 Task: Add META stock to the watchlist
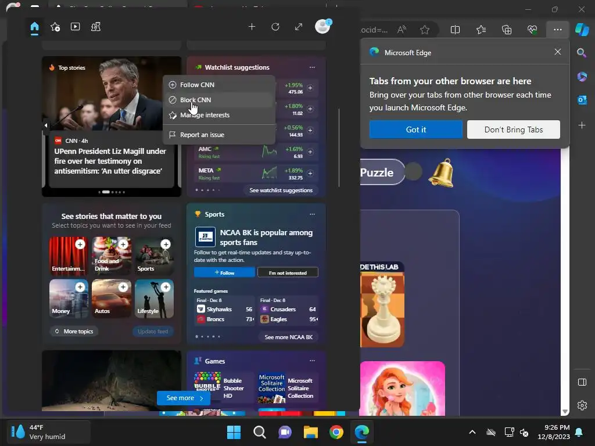pos(310,173)
